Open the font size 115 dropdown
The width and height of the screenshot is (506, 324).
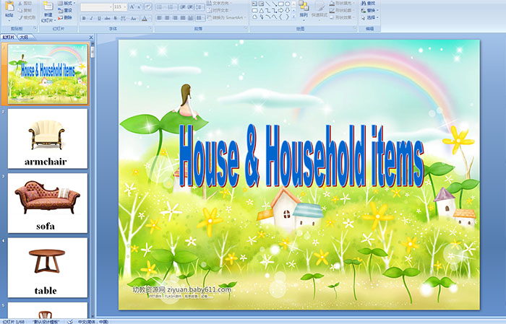coord(124,7)
